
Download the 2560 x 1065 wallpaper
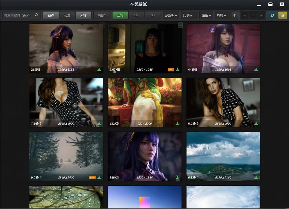(x=177, y=70)
